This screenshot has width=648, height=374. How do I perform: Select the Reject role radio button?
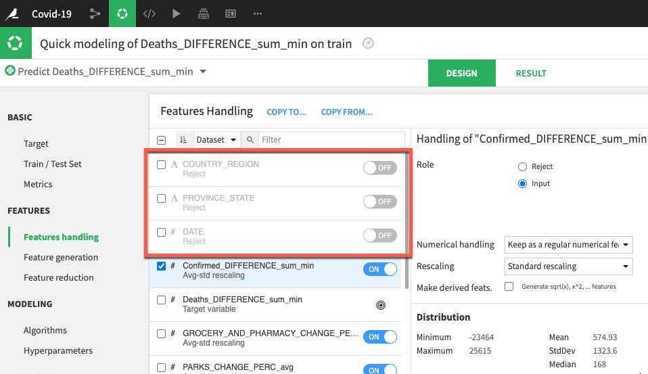[522, 166]
